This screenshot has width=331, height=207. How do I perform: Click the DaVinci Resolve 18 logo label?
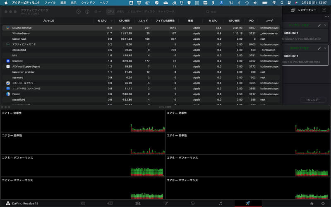(22, 203)
